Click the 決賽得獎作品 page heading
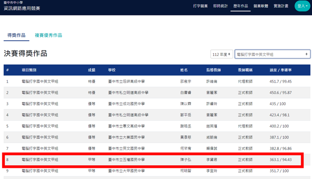Screen dimensions: 312x179 [x=25, y=53]
